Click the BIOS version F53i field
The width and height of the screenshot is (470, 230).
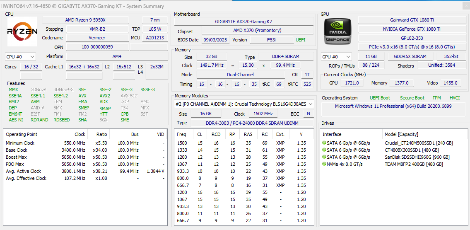[272, 40]
